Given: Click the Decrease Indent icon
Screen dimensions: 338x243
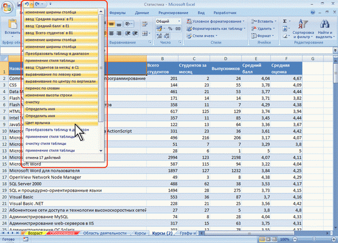Looking at the screenshot, I should point(128,33).
